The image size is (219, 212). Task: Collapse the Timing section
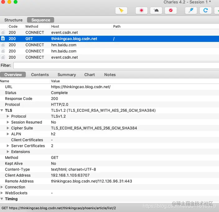click(2, 199)
